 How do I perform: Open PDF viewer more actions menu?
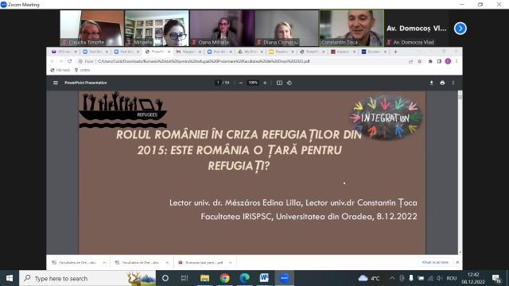453,83
